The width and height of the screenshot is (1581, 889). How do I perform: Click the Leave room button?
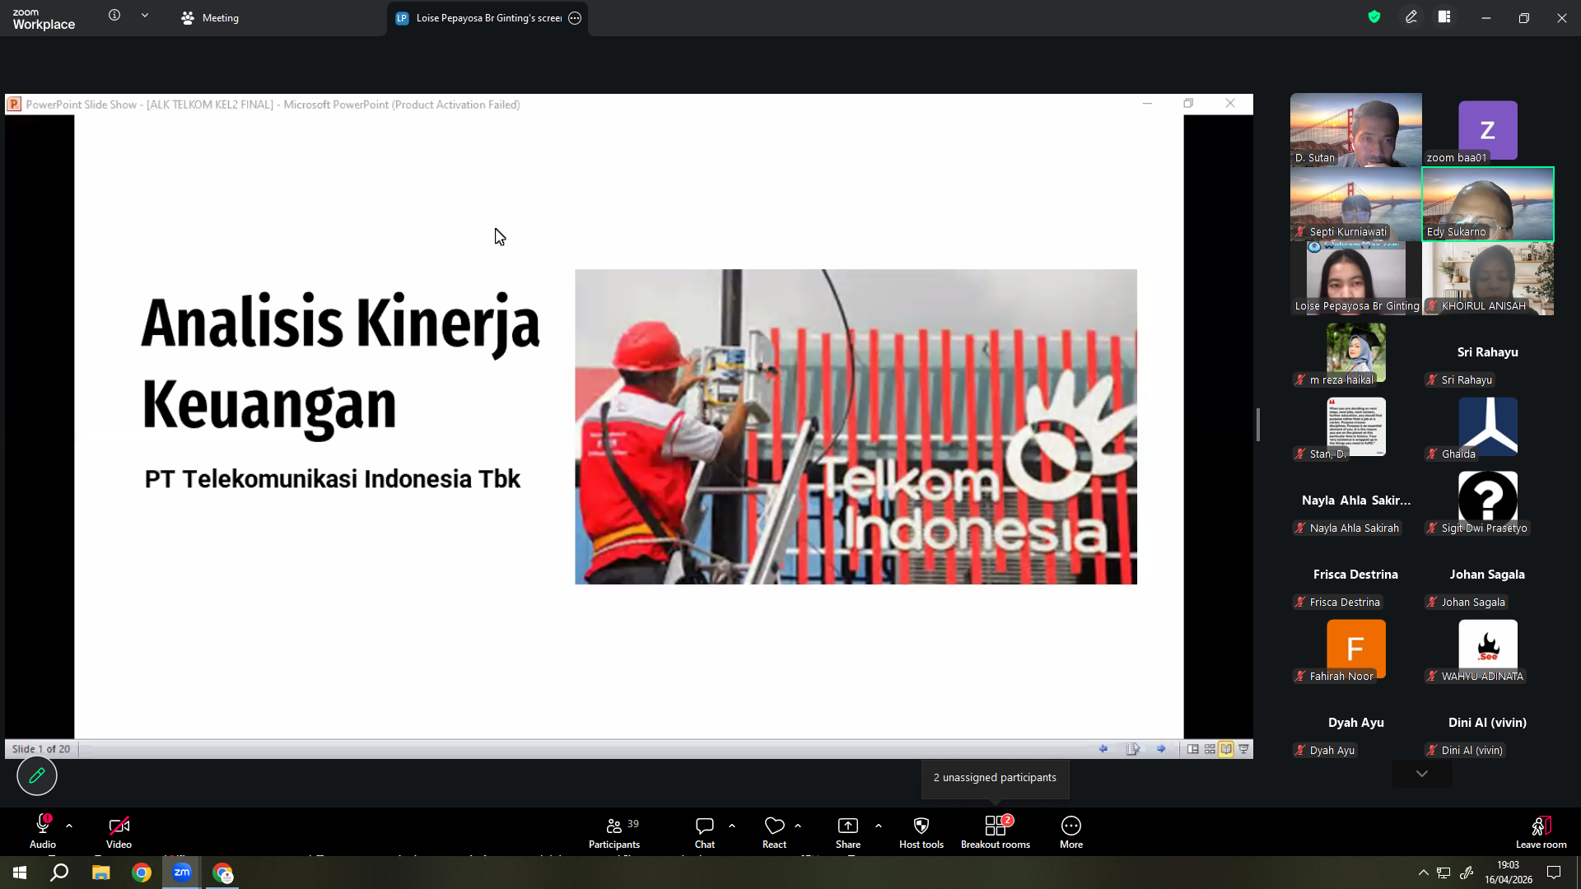click(1541, 831)
